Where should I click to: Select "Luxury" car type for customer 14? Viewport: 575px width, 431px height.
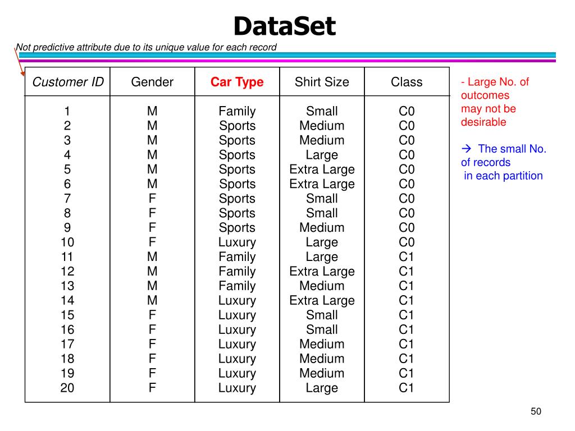pos(238,301)
